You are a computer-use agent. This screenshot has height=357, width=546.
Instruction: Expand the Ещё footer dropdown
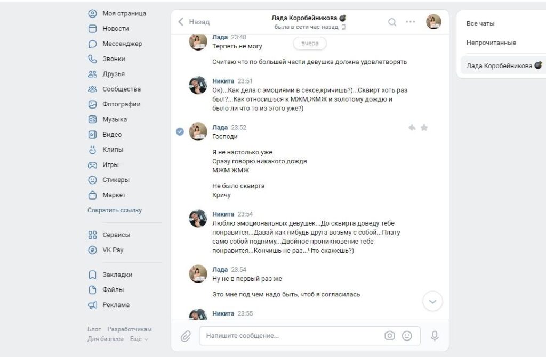139,339
